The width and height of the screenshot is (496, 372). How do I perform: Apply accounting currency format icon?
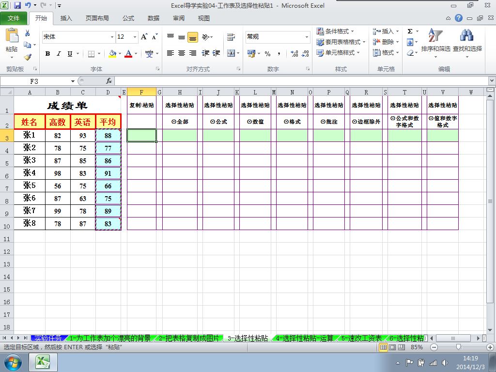[251, 54]
